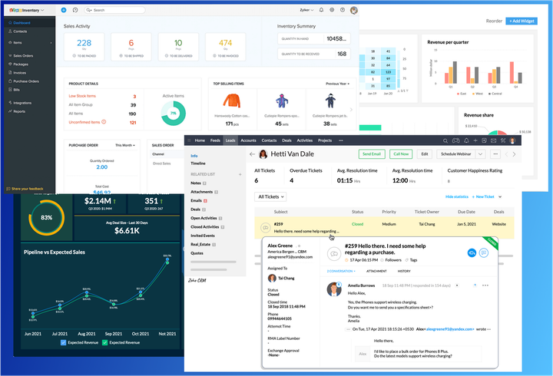
Task: Open the settings gear in the Inventory header
Action: [x=332, y=10]
